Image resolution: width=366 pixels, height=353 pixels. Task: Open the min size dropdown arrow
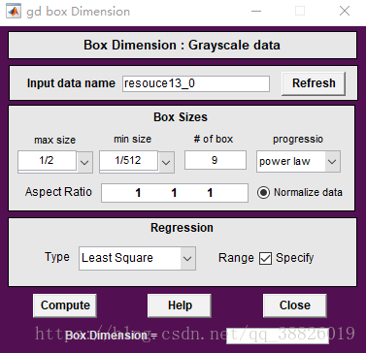[166, 162]
